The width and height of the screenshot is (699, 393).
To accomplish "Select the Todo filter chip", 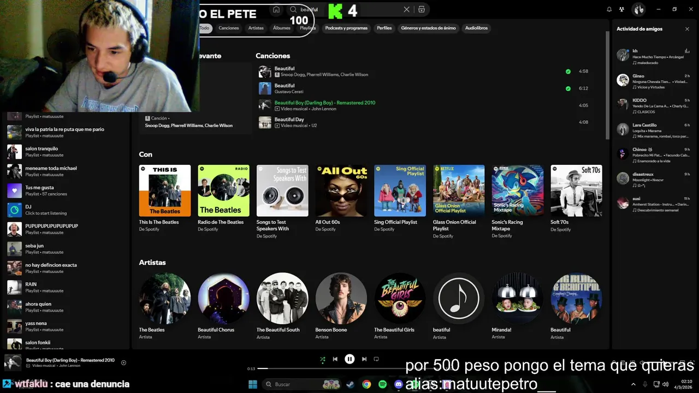I will pyautogui.click(x=204, y=28).
